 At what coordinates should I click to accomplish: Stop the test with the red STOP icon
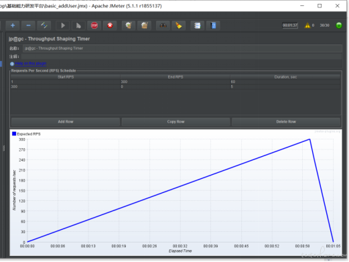pos(94,25)
